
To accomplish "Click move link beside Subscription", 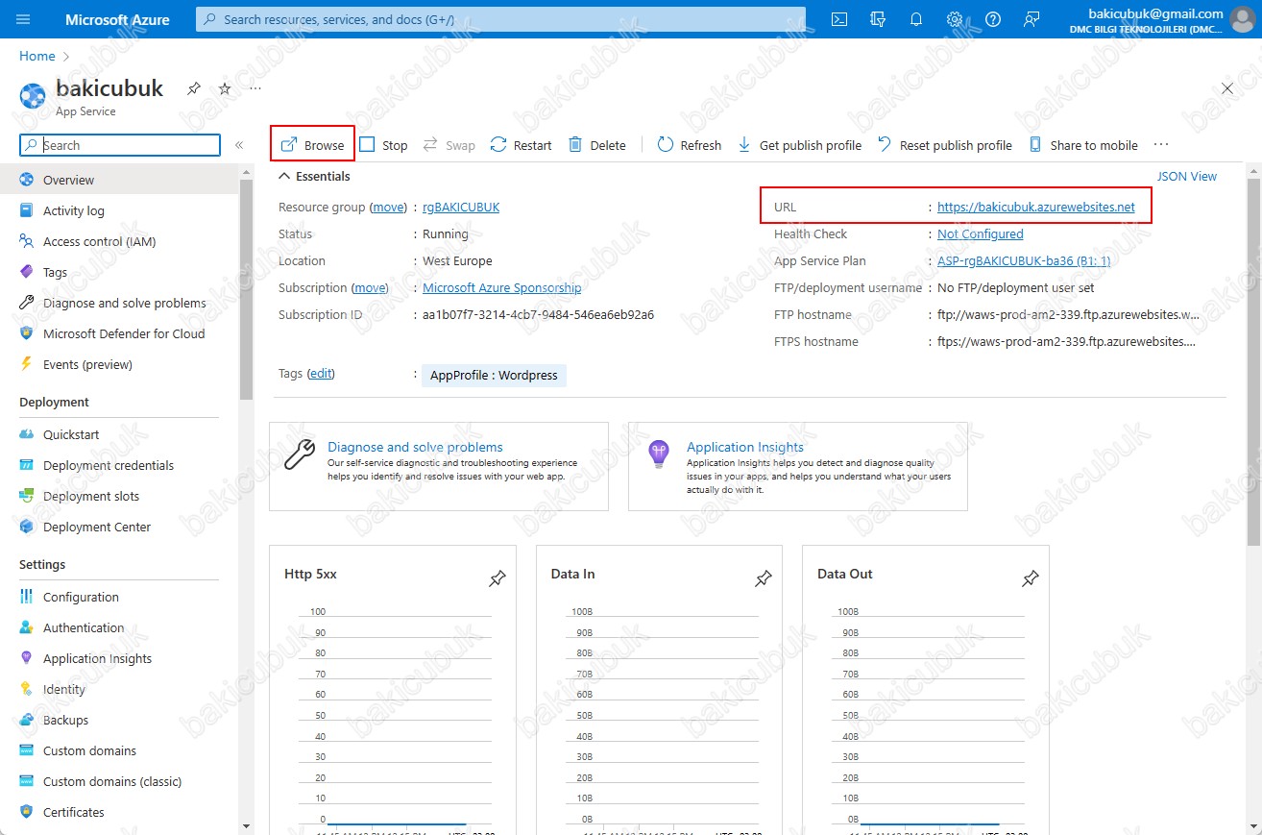I will point(370,287).
